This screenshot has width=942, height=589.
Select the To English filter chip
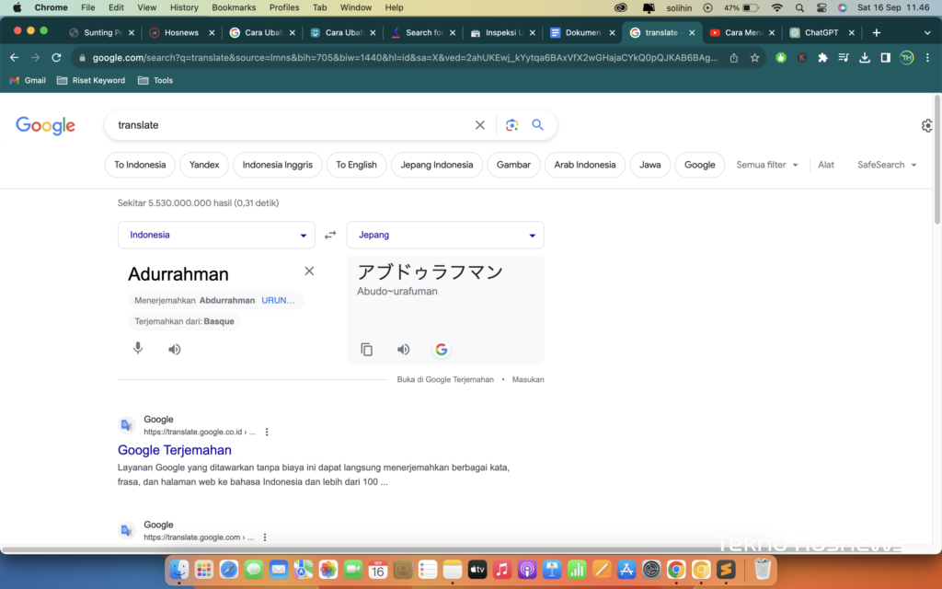(356, 165)
